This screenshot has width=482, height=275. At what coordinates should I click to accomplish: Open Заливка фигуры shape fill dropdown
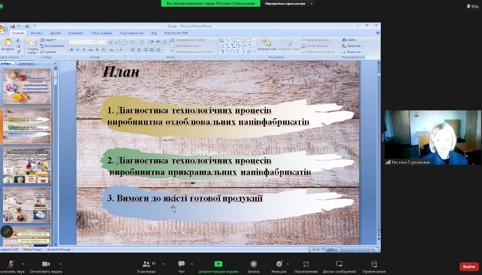pyautogui.click(x=316, y=40)
